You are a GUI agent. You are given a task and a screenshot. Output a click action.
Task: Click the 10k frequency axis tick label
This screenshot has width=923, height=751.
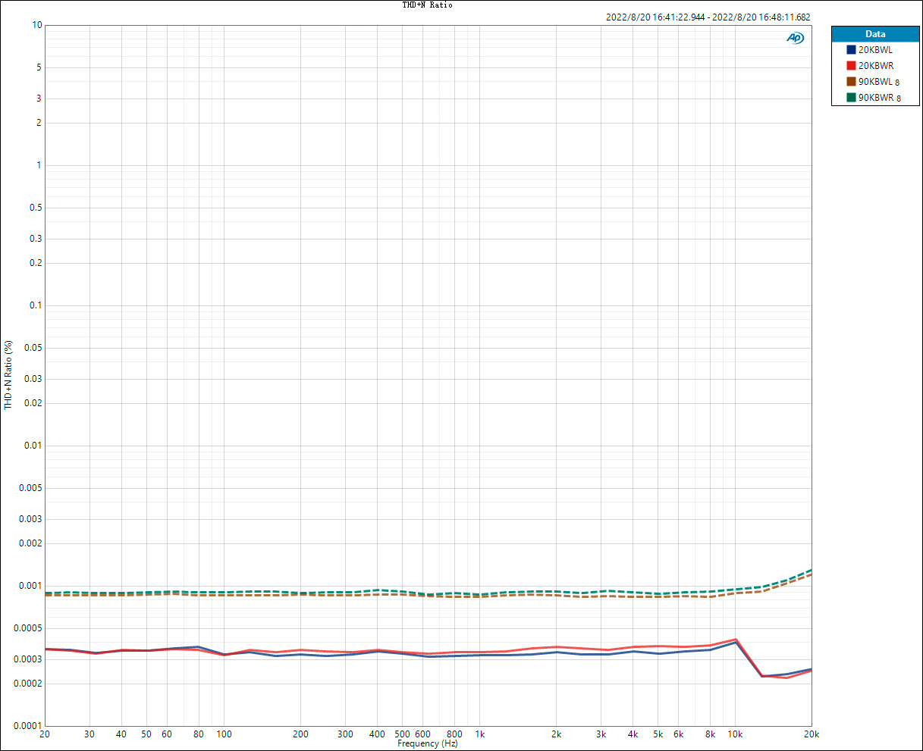735,734
